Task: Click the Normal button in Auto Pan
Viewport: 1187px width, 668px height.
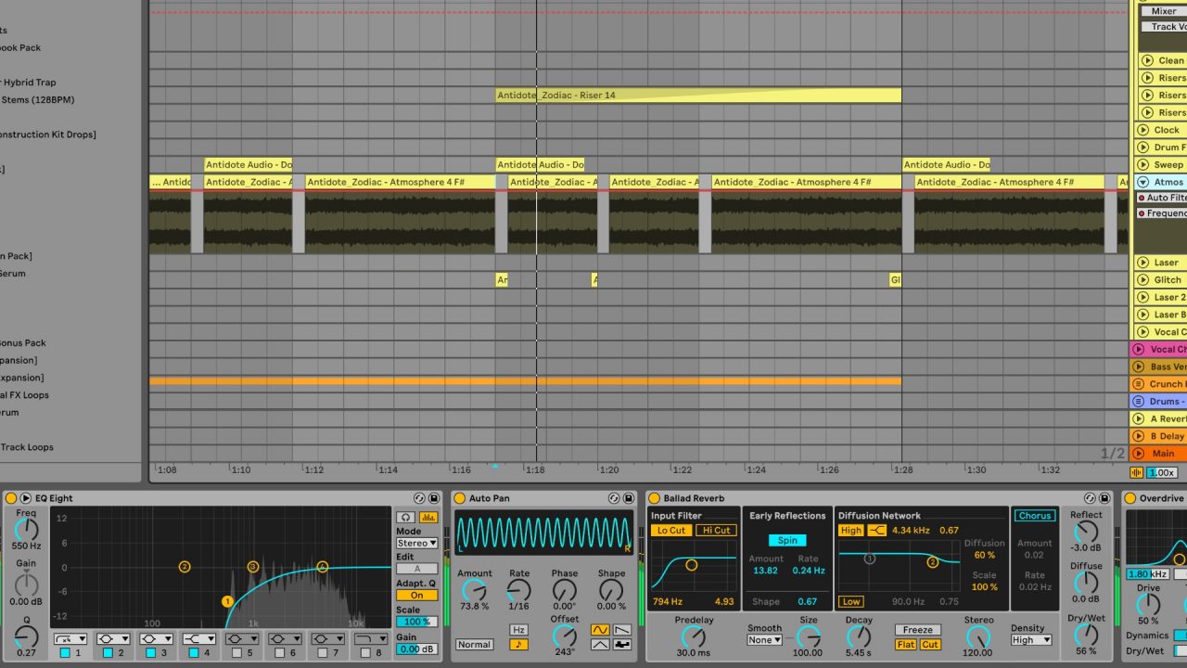Action: click(x=475, y=645)
